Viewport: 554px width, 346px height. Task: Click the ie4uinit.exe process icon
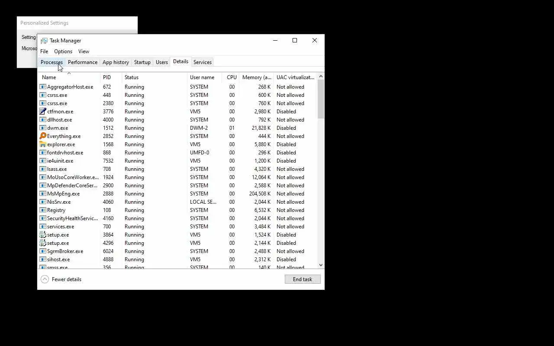(x=43, y=161)
